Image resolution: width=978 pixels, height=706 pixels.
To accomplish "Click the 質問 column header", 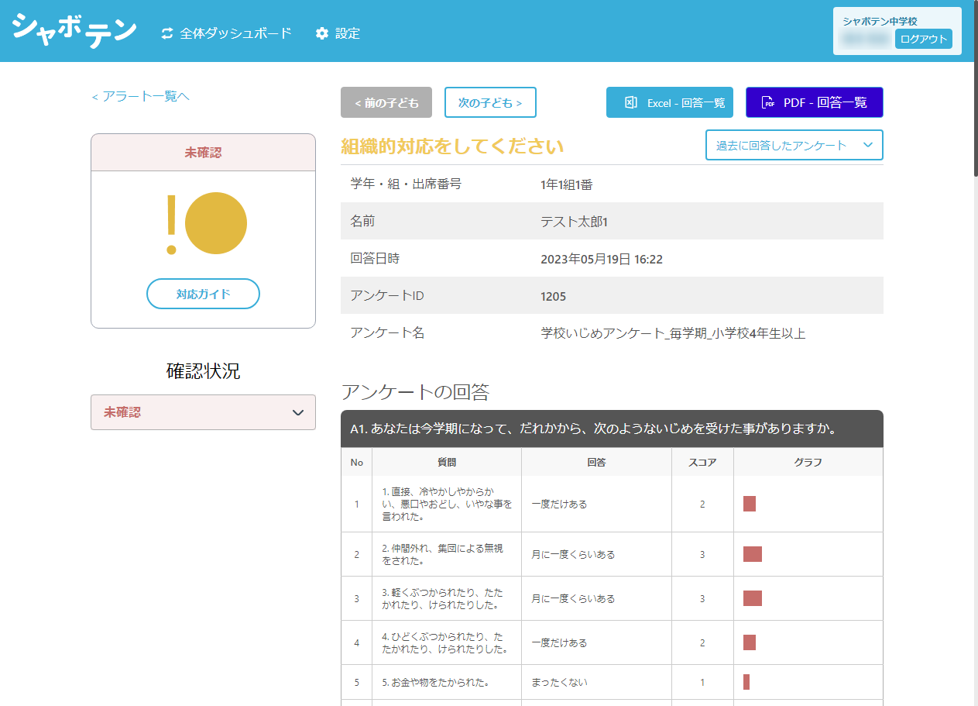I will 447,462.
